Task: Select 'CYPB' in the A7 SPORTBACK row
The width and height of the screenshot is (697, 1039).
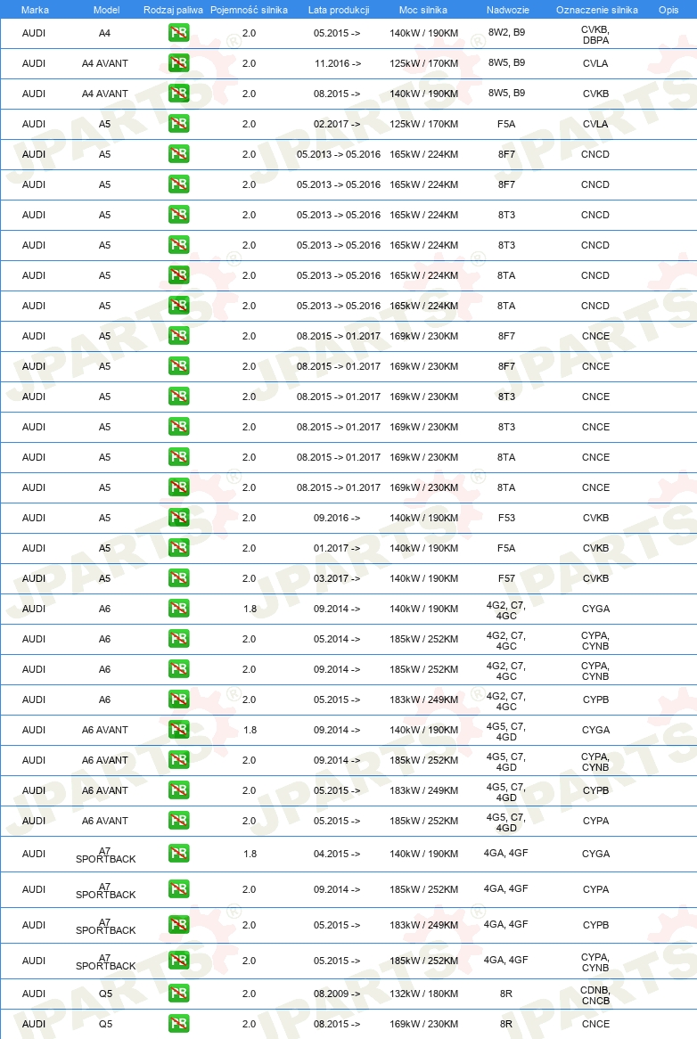Action: (595, 925)
